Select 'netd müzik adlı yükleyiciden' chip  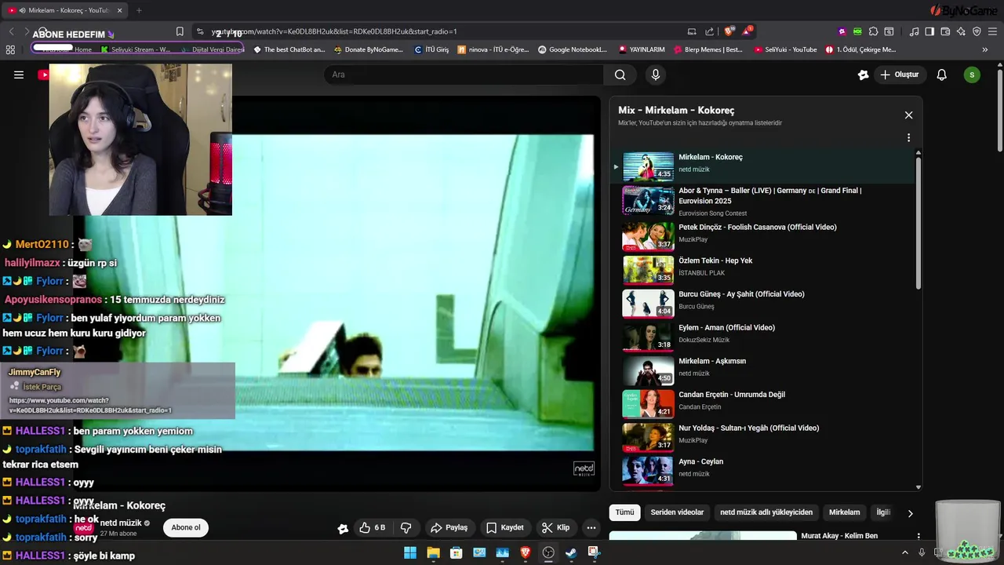click(x=766, y=512)
